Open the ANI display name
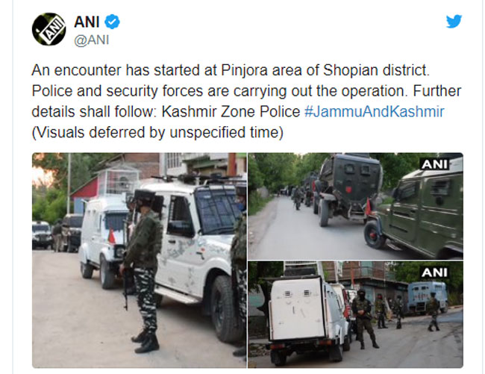This screenshot has height=374, width=485. pos(87,22)
